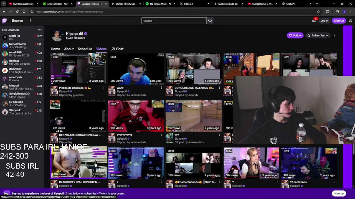Image resolution: width=355 pixels, height=199 pixels.
Task: Select the Videos channel tab
Action: click(x=101, y=49)
